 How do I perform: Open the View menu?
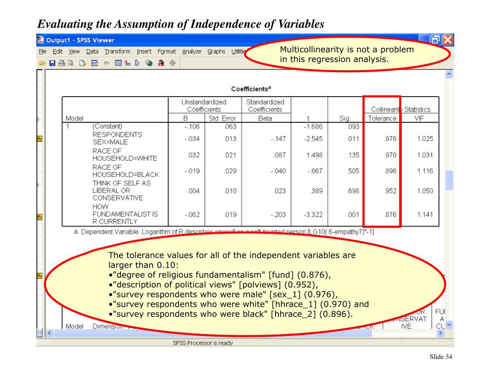[74, 52]
